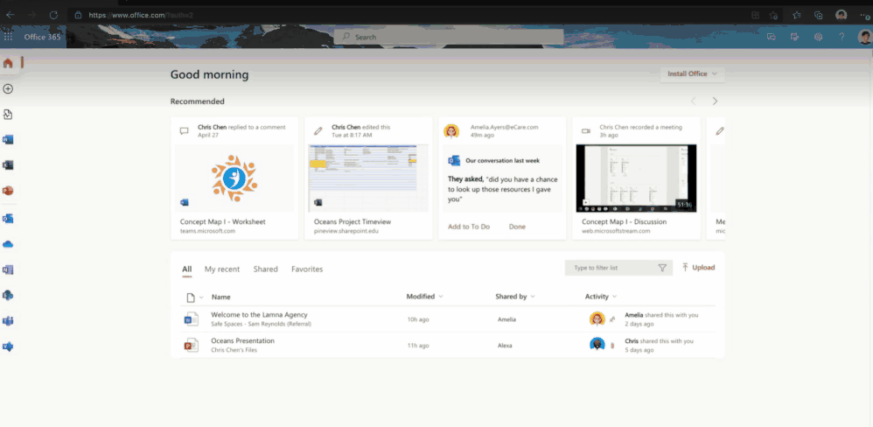Launch PowerPoint from the left sidebar
Image resolution: width=873 pixels, height=427 pixels.
click(8, 191)
